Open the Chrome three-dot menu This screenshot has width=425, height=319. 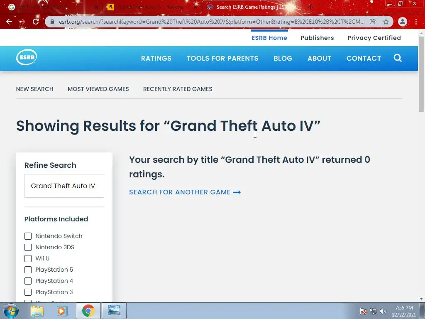(416, 22)
